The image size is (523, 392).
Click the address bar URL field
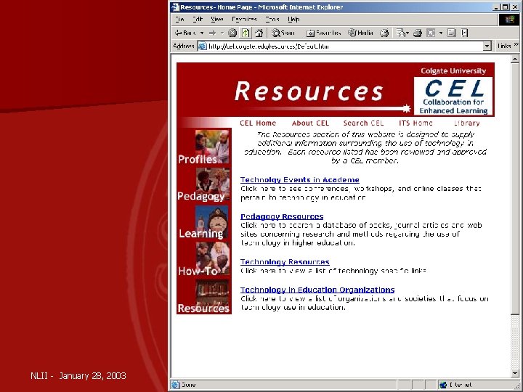[x=345, y=46]
